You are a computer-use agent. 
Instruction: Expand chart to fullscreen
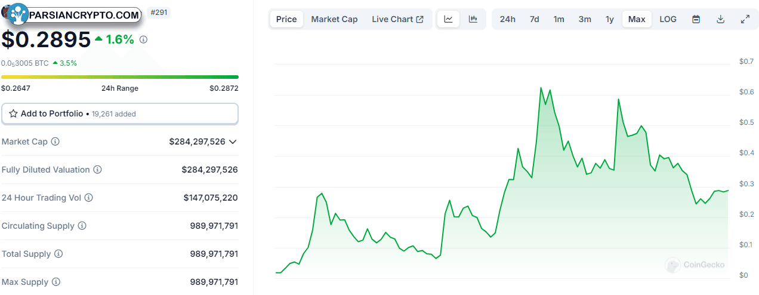click(745, 19)
